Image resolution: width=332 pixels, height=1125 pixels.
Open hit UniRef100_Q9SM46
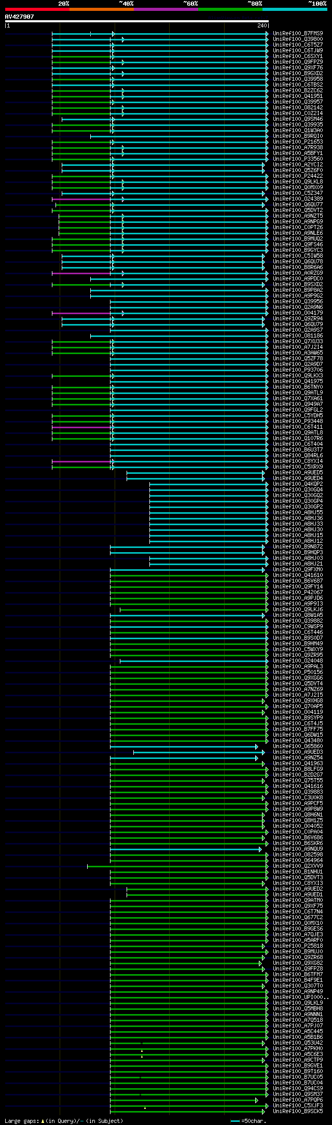pyautogui.click(x=298, y=119)
